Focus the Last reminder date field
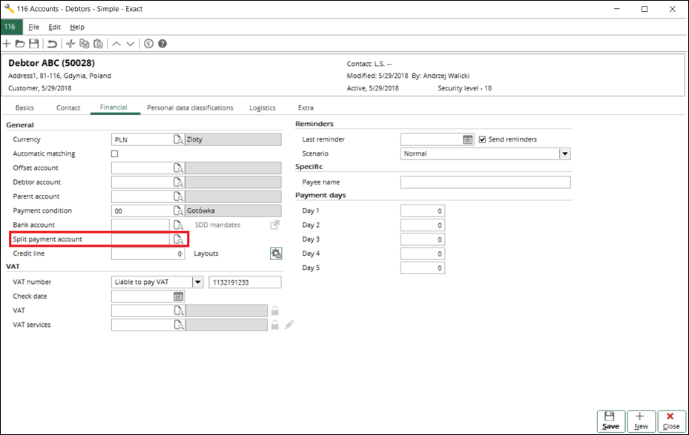 (432, 139)
